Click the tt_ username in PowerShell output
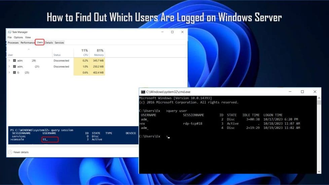Screen dimensions: 329x185 [45, 139]
